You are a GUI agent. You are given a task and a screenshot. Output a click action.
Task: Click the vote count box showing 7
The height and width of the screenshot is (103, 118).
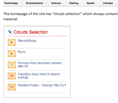click(12, 65)
